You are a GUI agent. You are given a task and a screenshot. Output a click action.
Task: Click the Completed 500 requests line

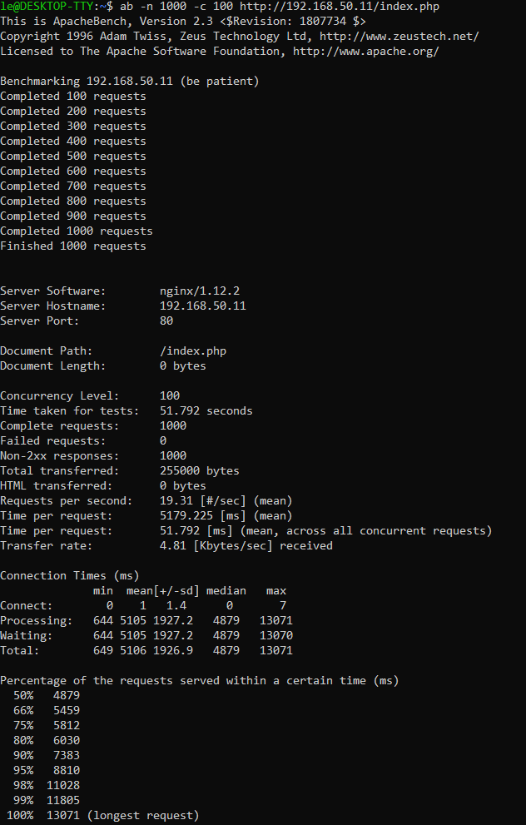(x=73, y=157)
